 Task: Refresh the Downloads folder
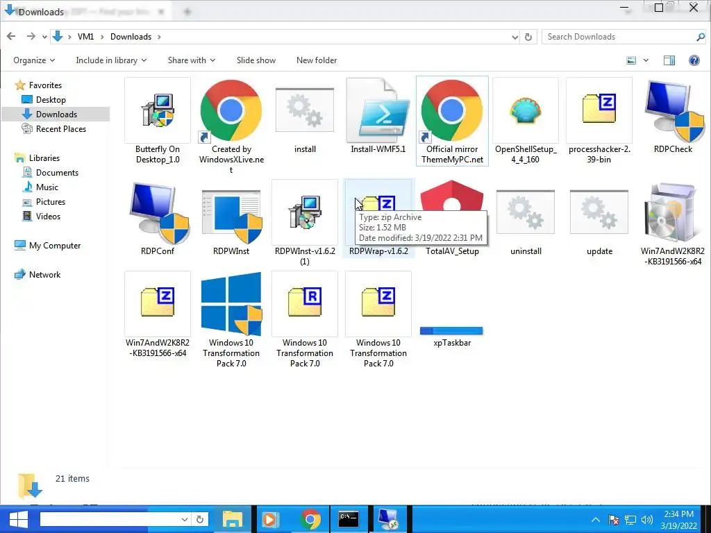click(x=528, y=37)
